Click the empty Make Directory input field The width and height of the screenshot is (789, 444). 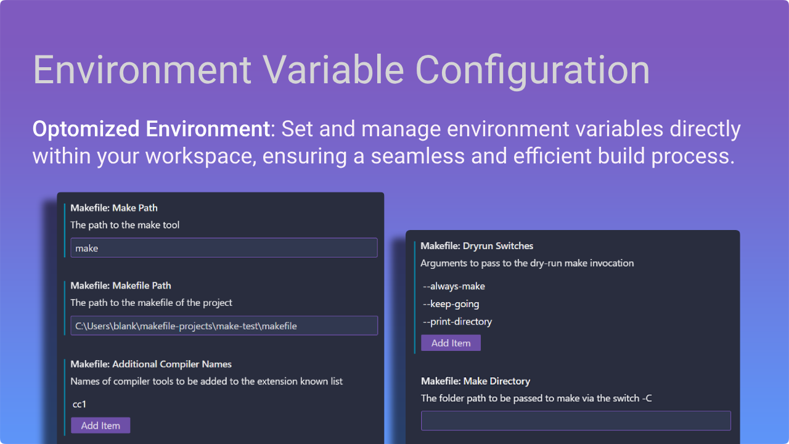(576, 421)
